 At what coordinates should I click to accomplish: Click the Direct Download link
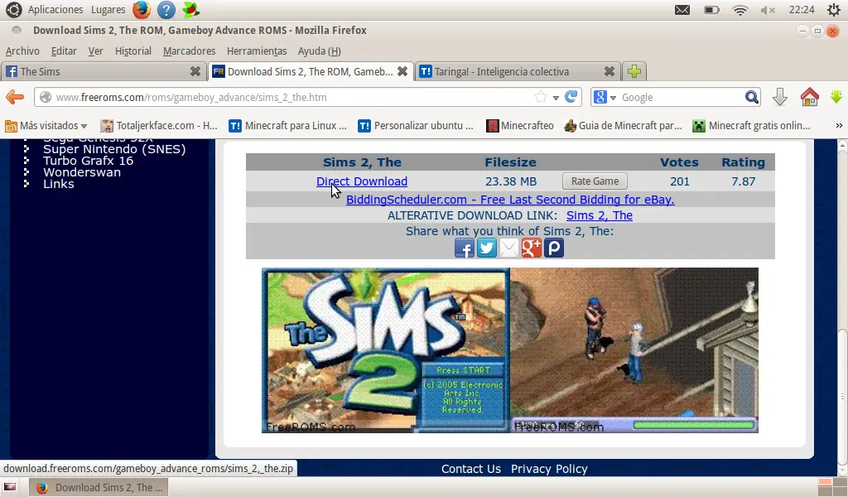(x=362, y=181)
